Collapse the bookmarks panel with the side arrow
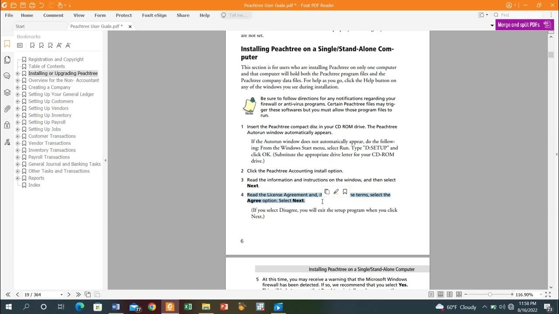This screenshot has width=559, height=314. click(105, 160)
